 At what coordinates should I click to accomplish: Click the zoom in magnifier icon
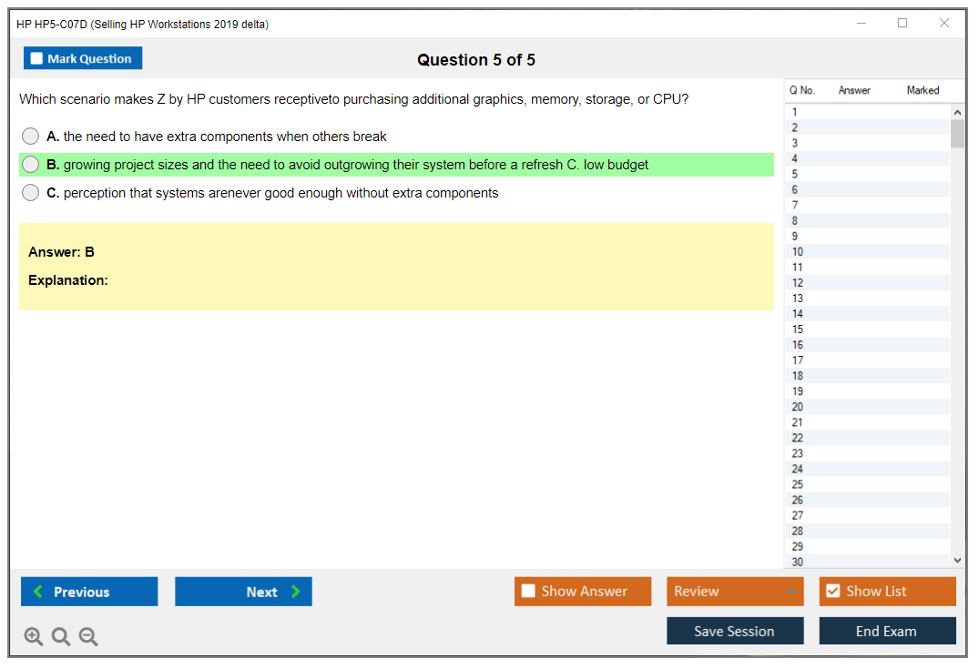pos(34,637)
